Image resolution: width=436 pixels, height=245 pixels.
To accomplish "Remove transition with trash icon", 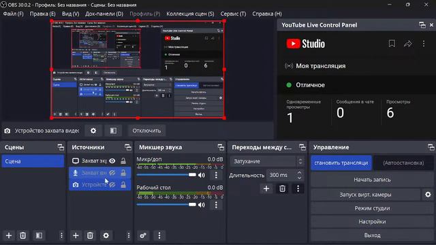I will 282,189.
